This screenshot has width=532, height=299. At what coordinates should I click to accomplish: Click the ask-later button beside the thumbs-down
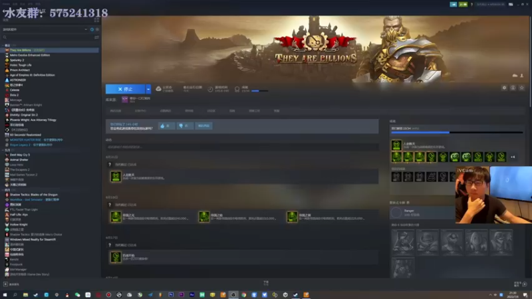tap(203, 126)
